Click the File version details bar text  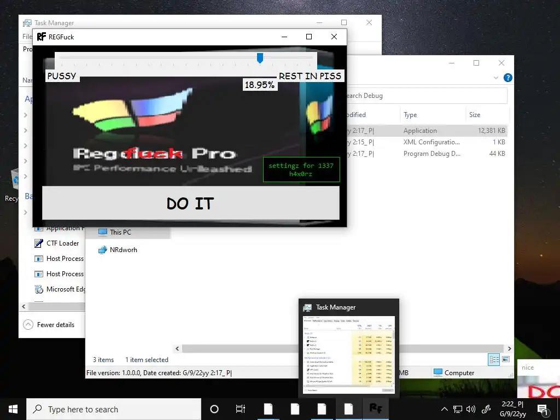click(x=159, y=373)
